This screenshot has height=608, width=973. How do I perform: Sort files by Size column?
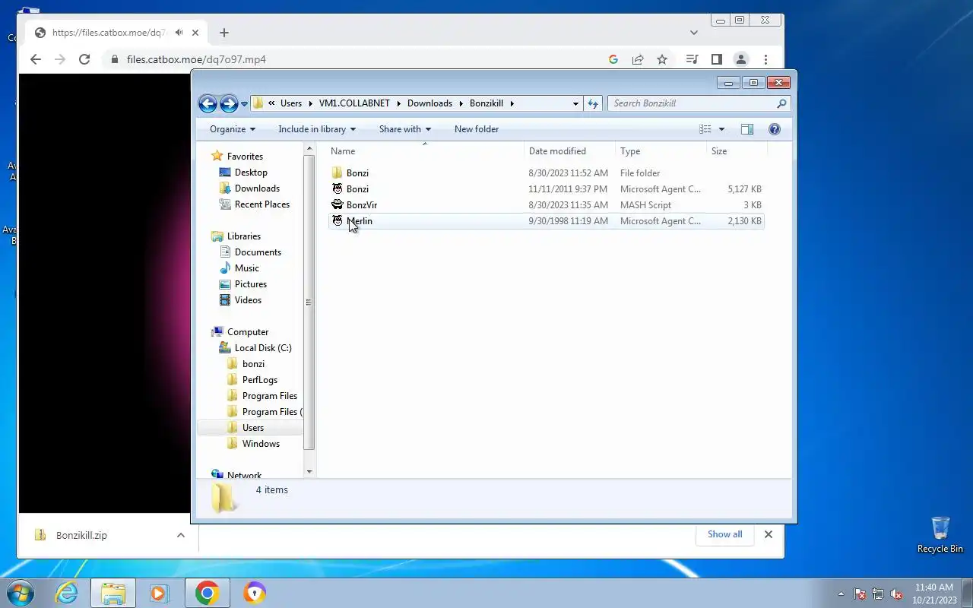coord(737,151)
